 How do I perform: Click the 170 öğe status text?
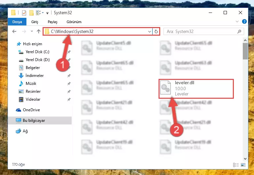tap(18, 164)
